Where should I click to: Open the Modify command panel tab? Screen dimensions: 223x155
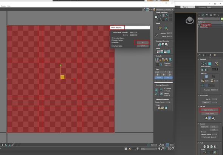point(203,15)
